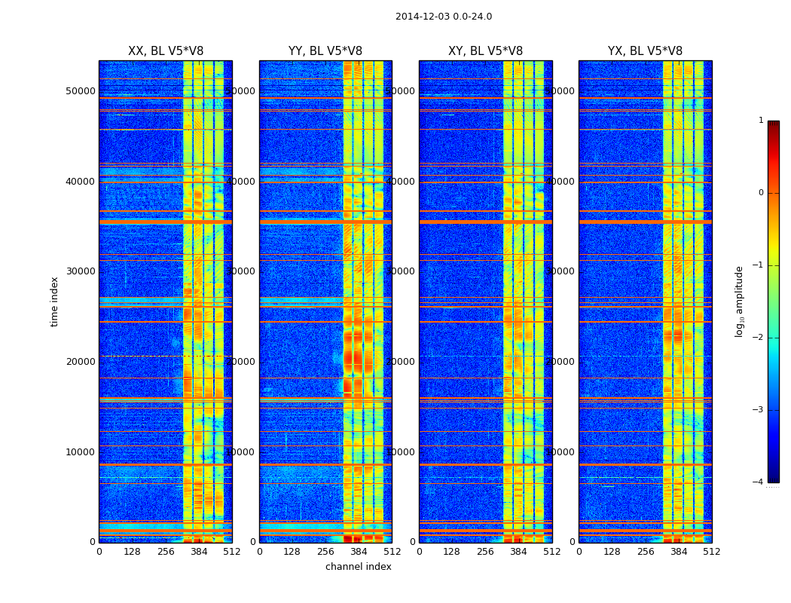Image resolution: width=791 pixels, height=603 pixels.
Task: Click the 384 x-axis tick under YY panel
Action: tap(359, 552)
